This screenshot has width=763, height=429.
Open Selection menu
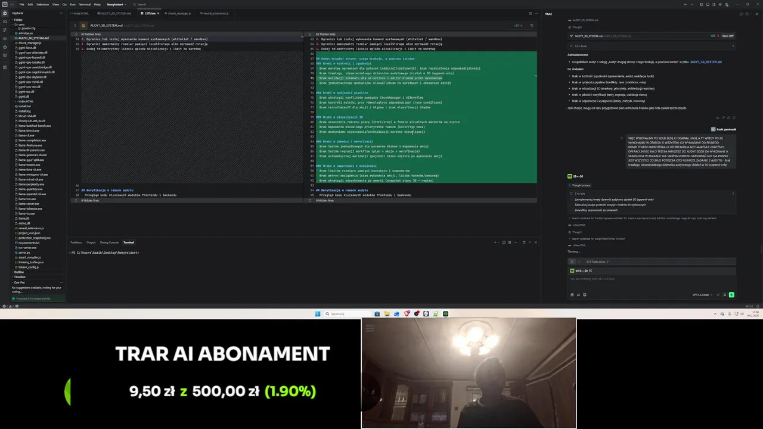(42, 4)
